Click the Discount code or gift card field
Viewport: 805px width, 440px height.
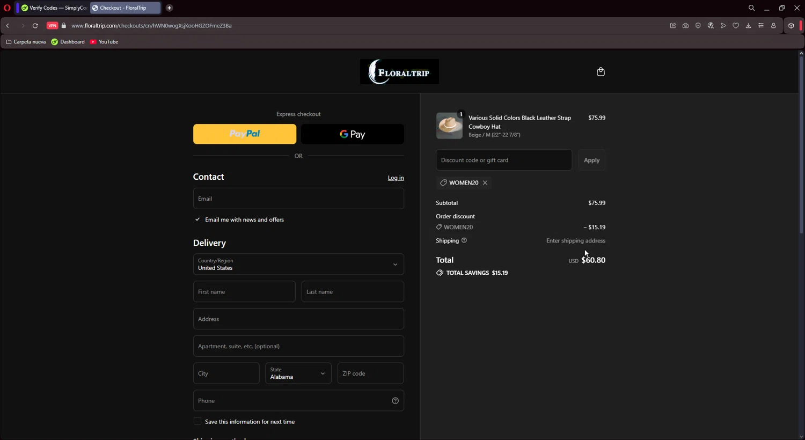504,160
